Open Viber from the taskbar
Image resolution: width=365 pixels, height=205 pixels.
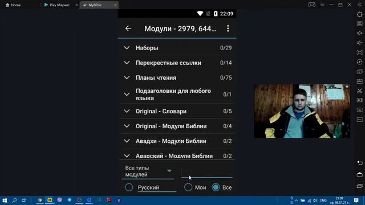click(x=59, y=200)
